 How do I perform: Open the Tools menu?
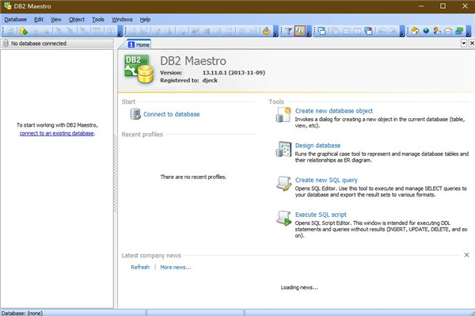coord(98,19)
